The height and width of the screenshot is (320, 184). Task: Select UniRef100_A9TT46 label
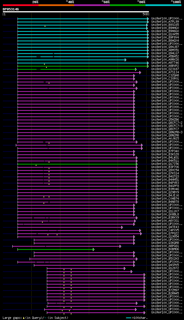coord(165,63)
